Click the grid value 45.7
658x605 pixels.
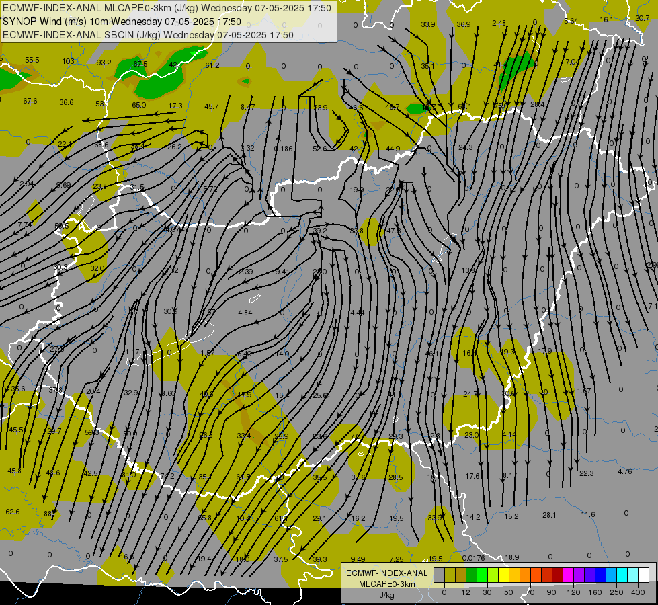tap(212, 106)
